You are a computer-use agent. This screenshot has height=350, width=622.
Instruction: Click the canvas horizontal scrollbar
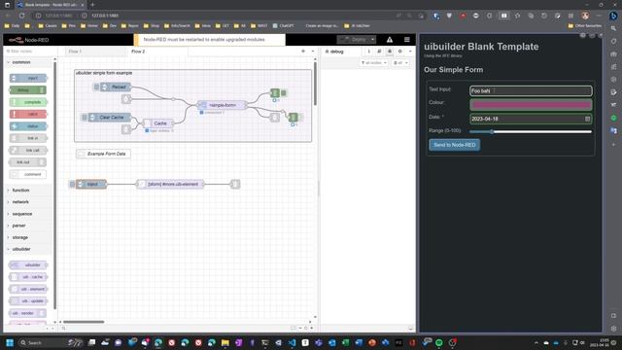point(84,322)
